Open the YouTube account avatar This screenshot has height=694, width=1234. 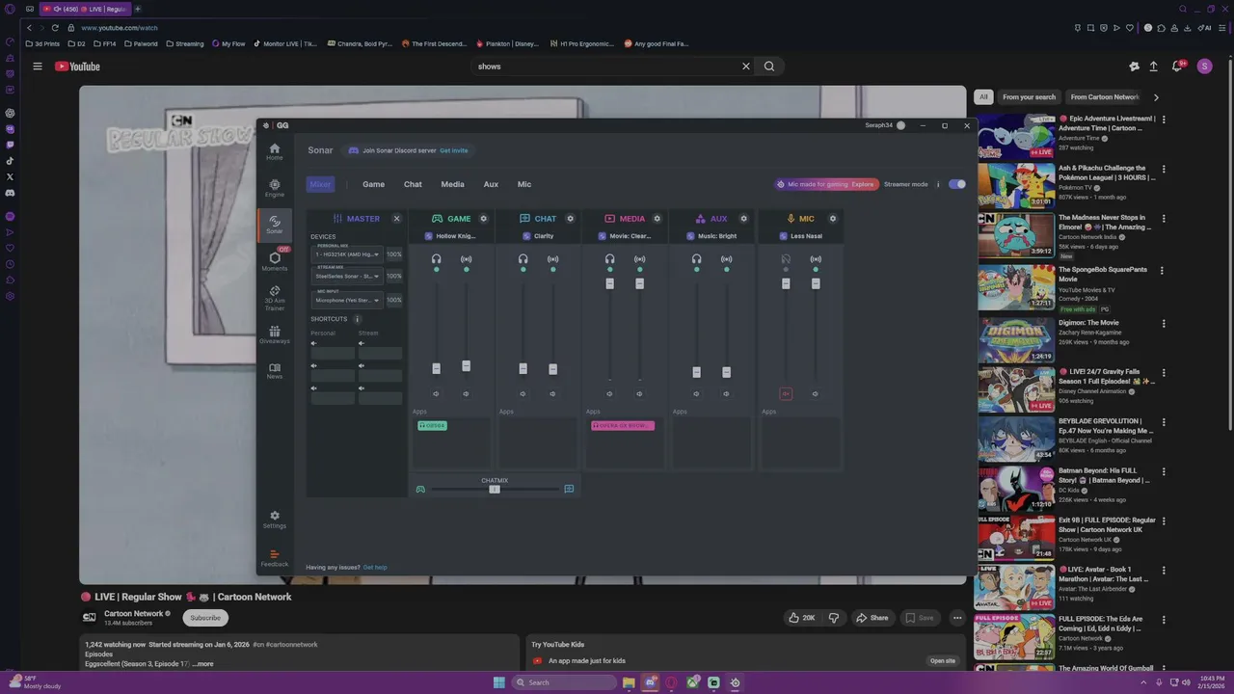[x=1204, y=67]
